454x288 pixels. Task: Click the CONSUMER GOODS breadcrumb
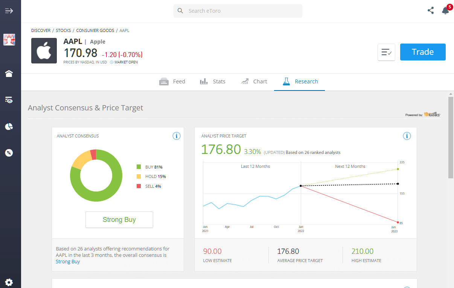[95, 30]
